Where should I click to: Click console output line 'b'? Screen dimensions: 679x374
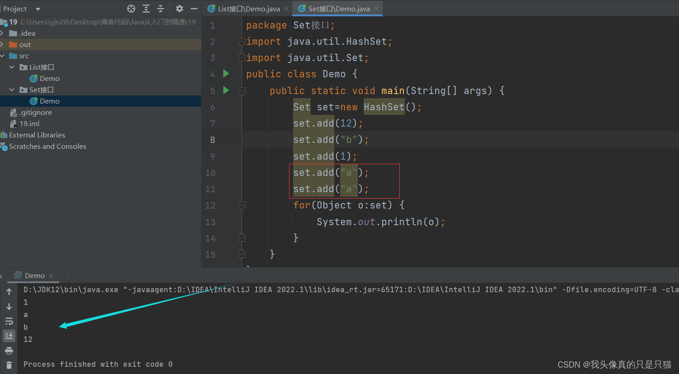click(x=26, y=327)
